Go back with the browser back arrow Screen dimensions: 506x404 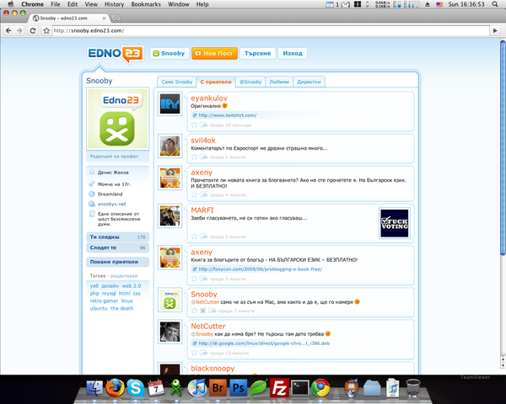[8, 30]
